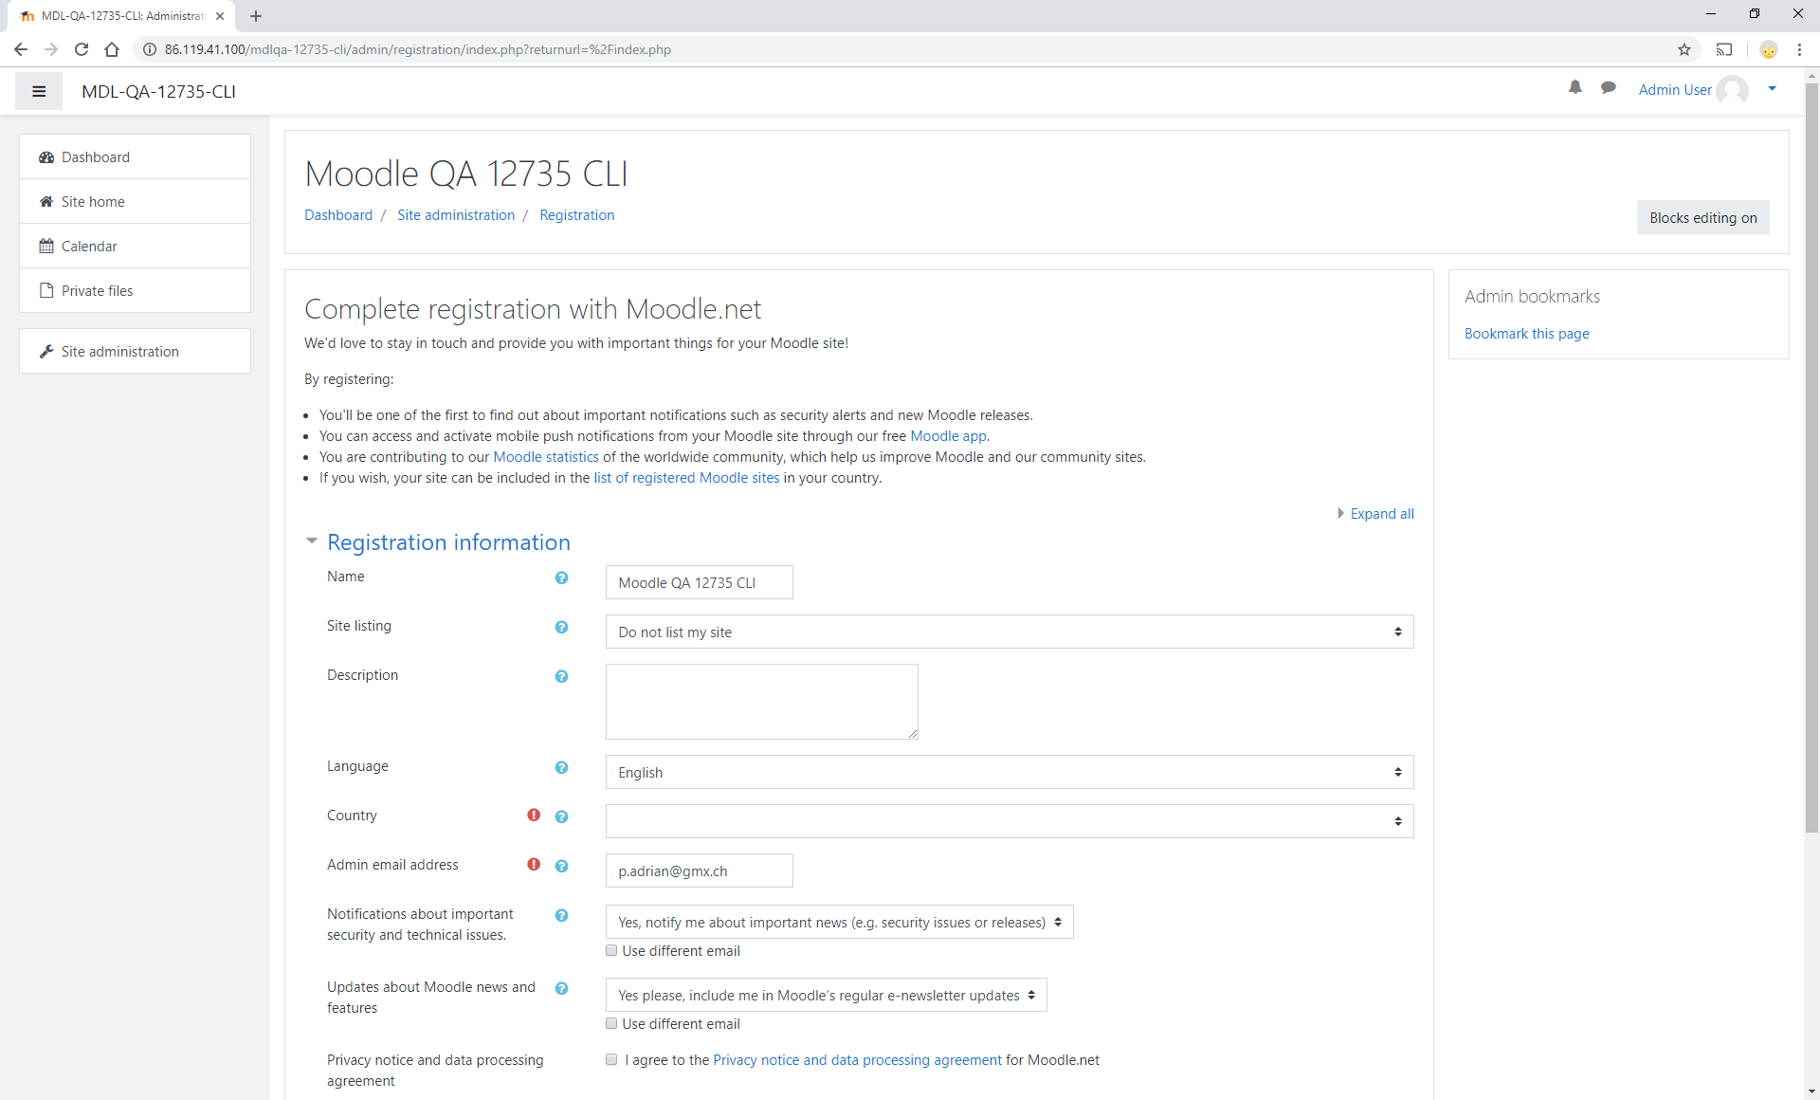Image resolution: width=1820 pixels, height=1100 pixels.
Task: Click into the Name input field
Action: pyautogui.click(x=699, y=582)
